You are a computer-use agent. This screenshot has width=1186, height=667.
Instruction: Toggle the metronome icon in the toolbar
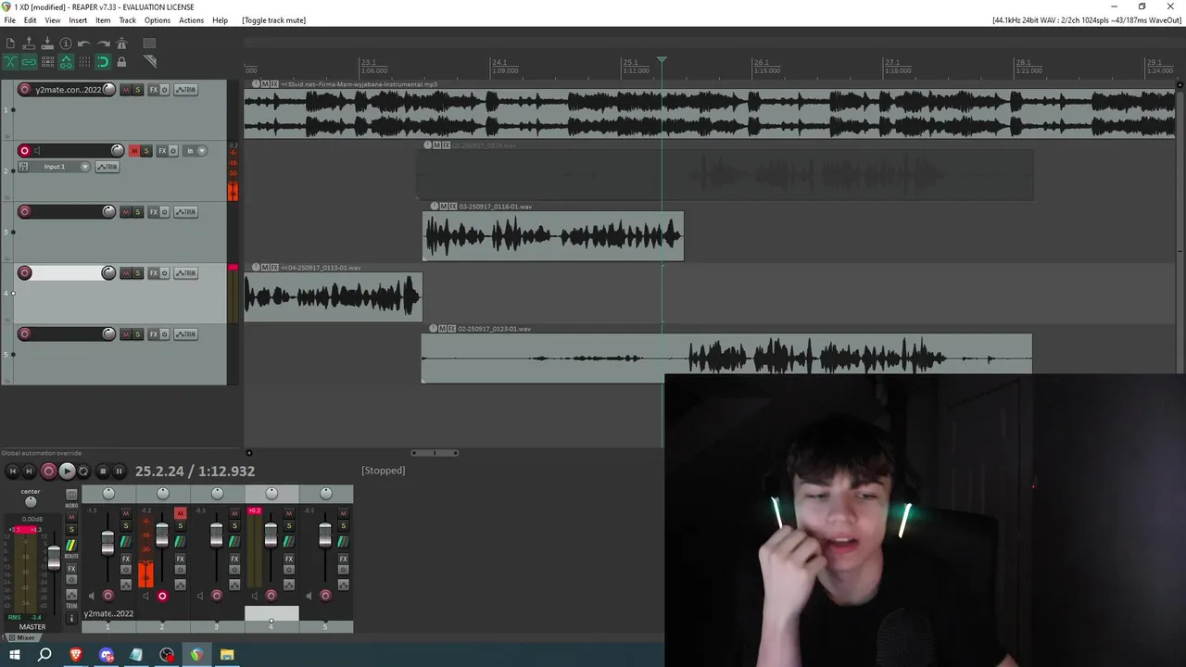tap(121, 44)
